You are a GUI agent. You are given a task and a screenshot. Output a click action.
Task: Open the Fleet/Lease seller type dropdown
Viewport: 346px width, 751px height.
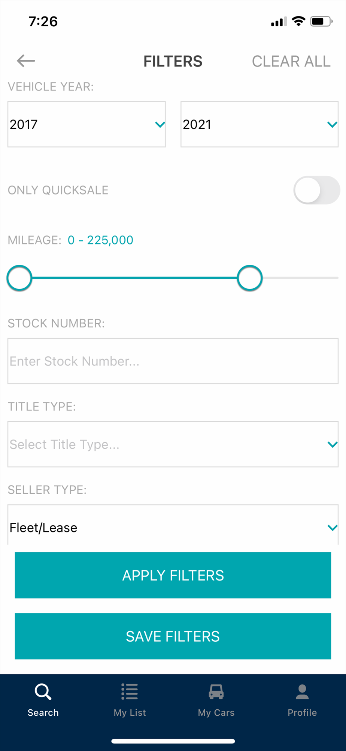point(173,527)
